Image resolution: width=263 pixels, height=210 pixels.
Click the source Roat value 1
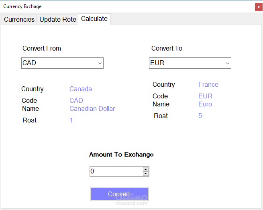click(x=71, y=120)
